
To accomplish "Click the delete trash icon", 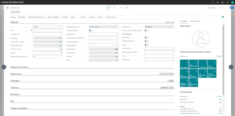I will [127, 8].
